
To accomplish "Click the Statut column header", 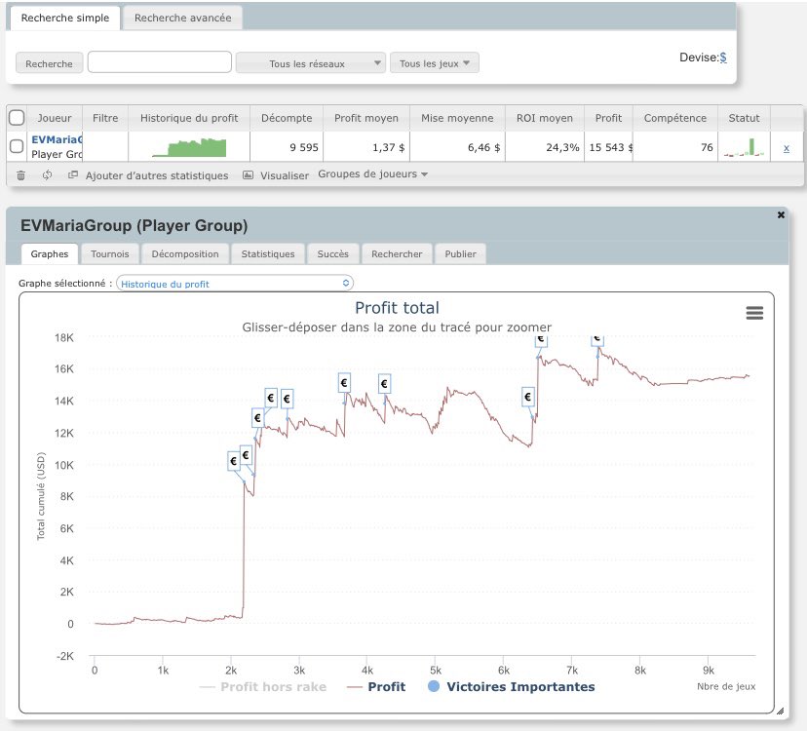I will point(744,118).
